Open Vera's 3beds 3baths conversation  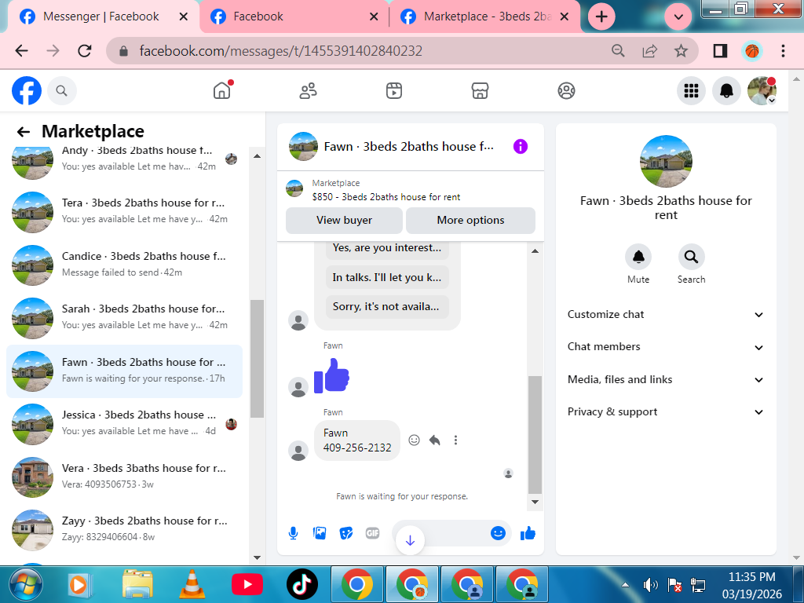pyautogui.click(x=124, y=477)
